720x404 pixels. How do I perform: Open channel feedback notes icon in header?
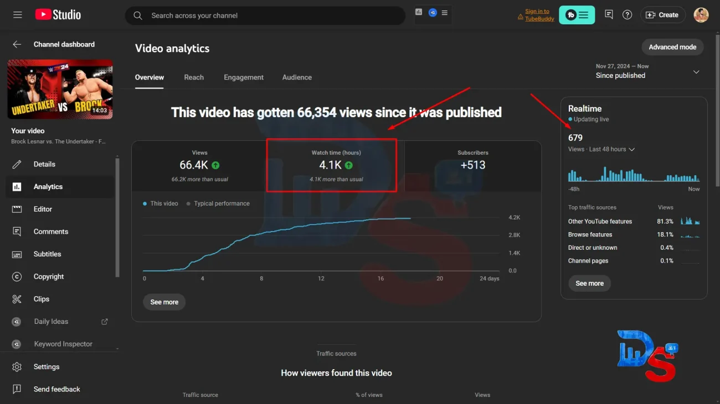coord(609,15)
